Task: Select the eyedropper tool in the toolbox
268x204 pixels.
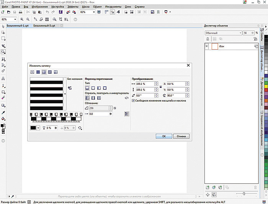Action: point(3,113)
